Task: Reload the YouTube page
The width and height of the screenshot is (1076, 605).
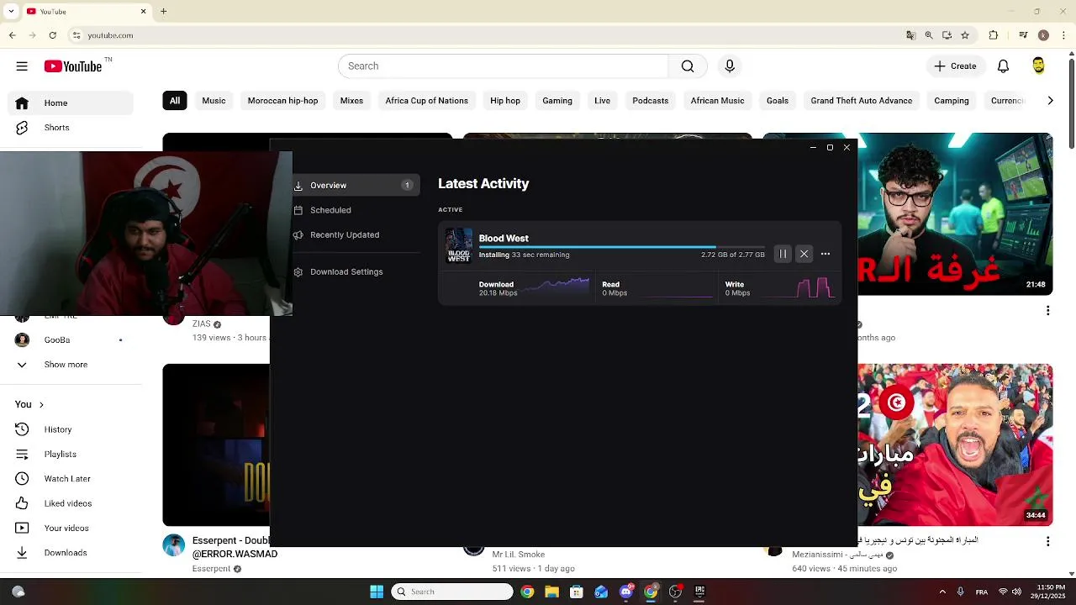Action: [x=53, y=35]
